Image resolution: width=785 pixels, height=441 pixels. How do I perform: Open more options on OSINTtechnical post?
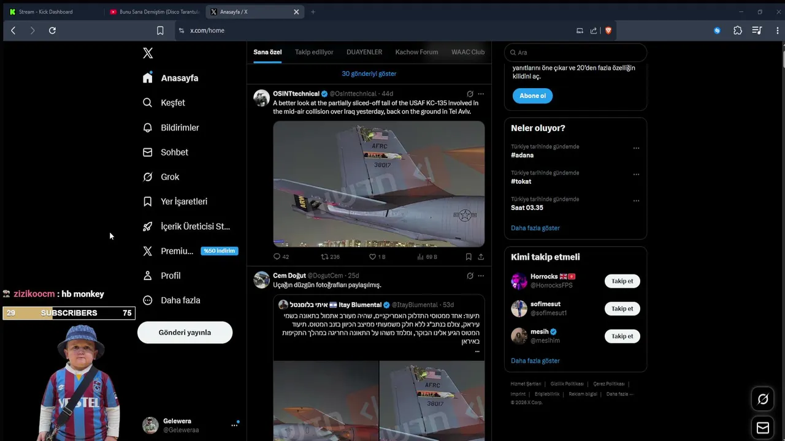click(481, 94)
